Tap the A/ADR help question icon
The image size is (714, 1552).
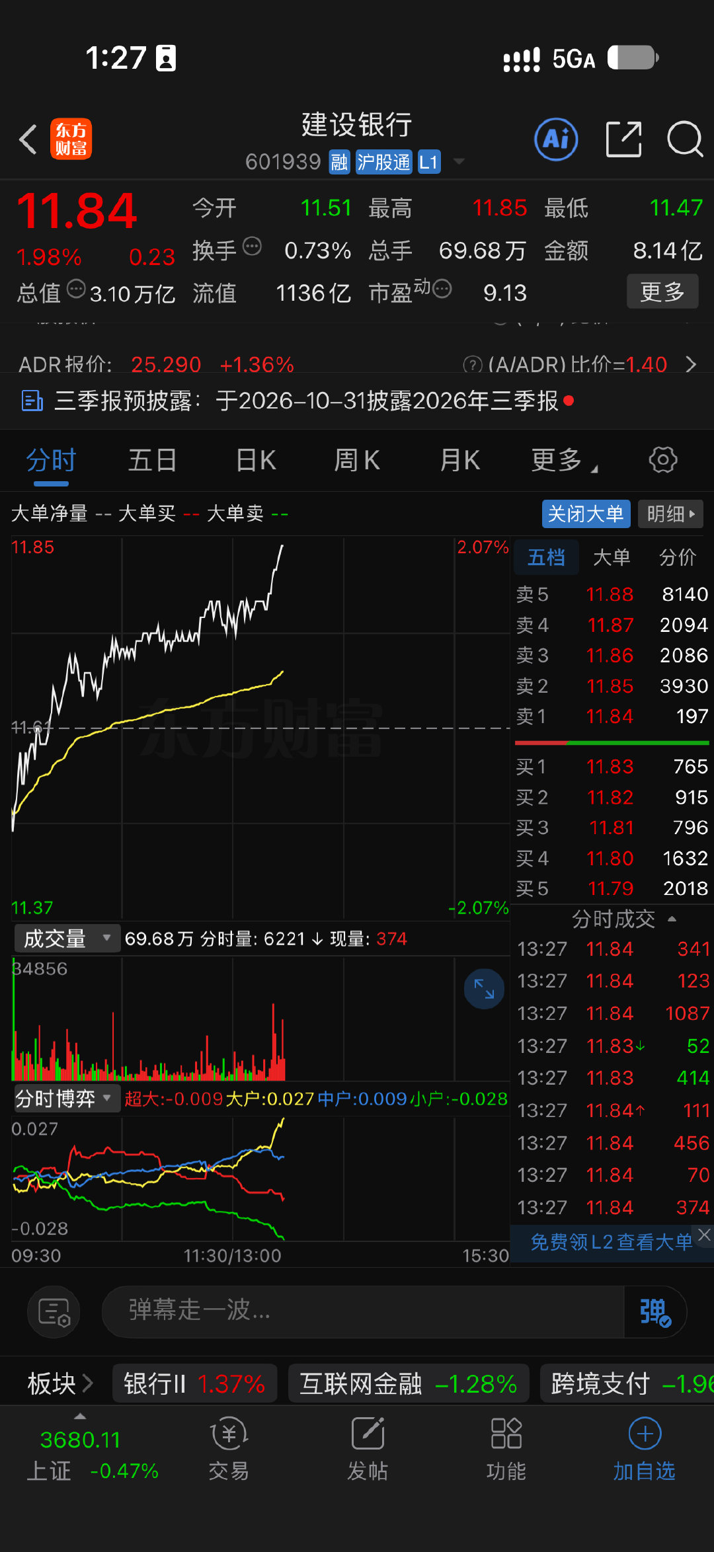tap(472, 364)
